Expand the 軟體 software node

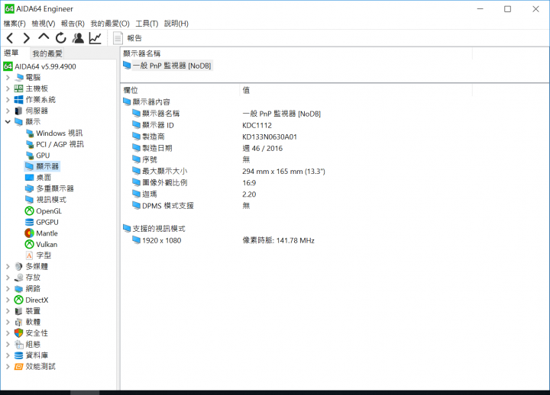point(8,322)
